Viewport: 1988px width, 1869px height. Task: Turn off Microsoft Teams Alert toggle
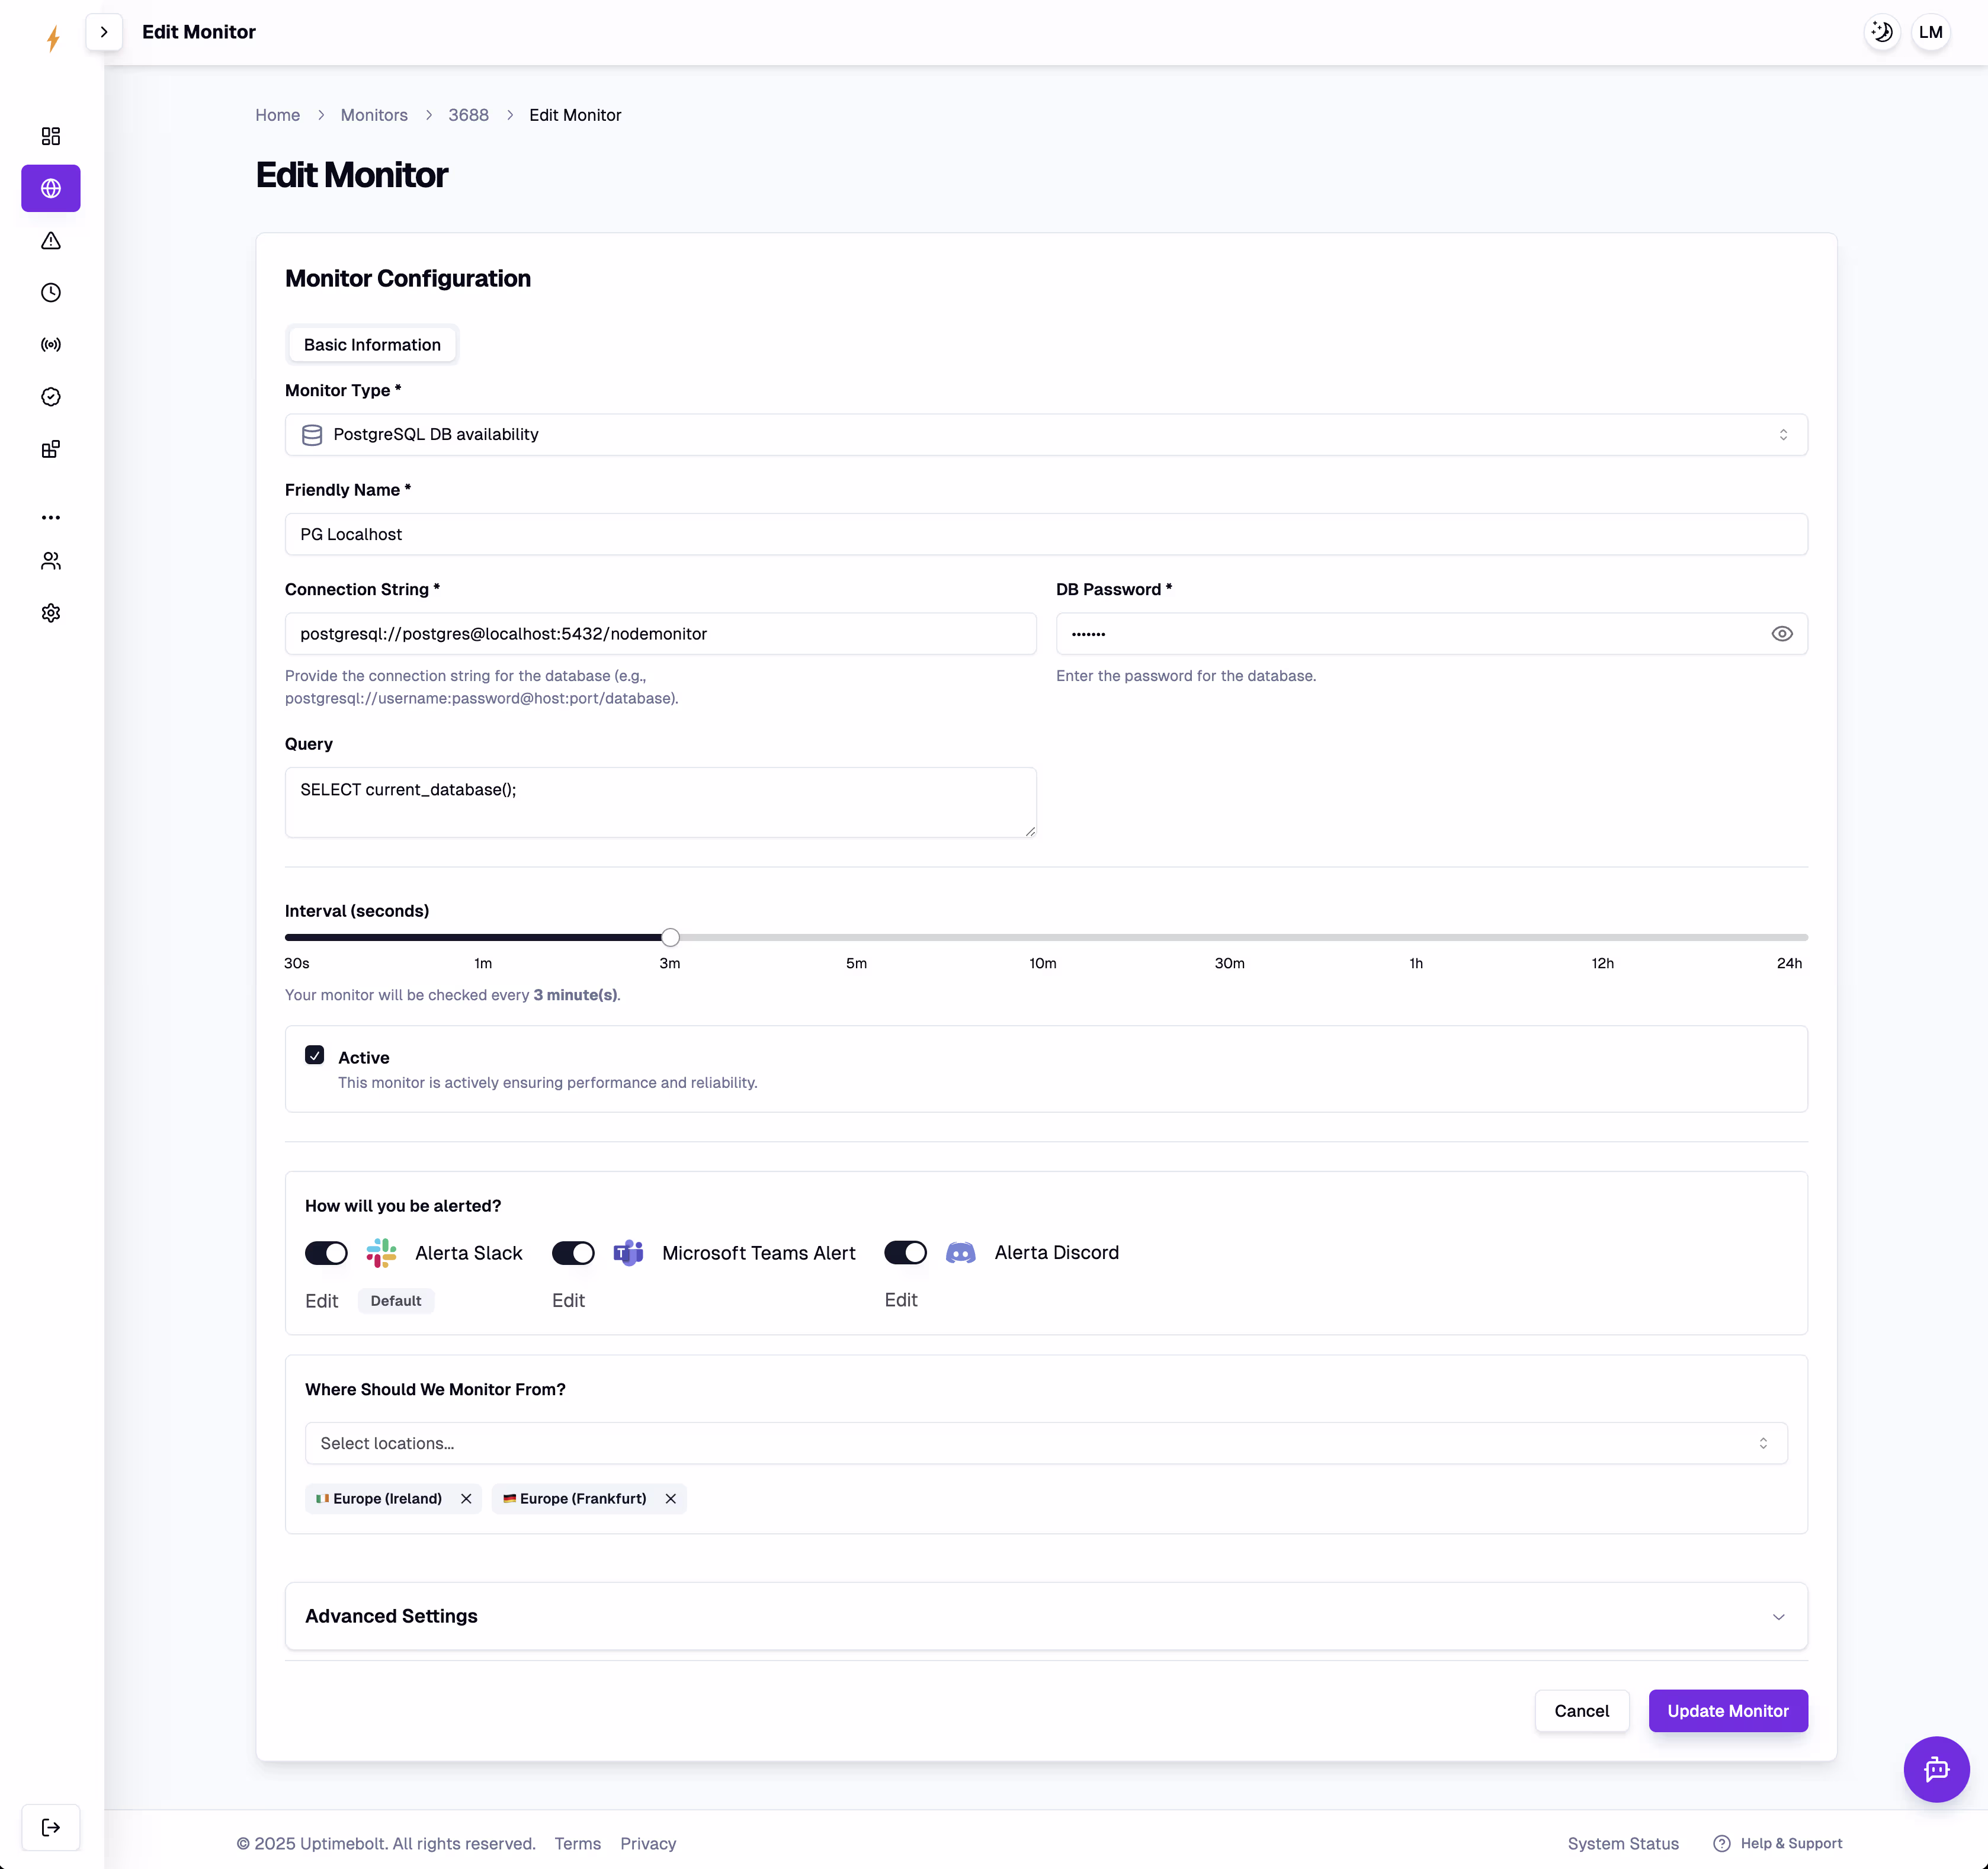[573, 1253]
